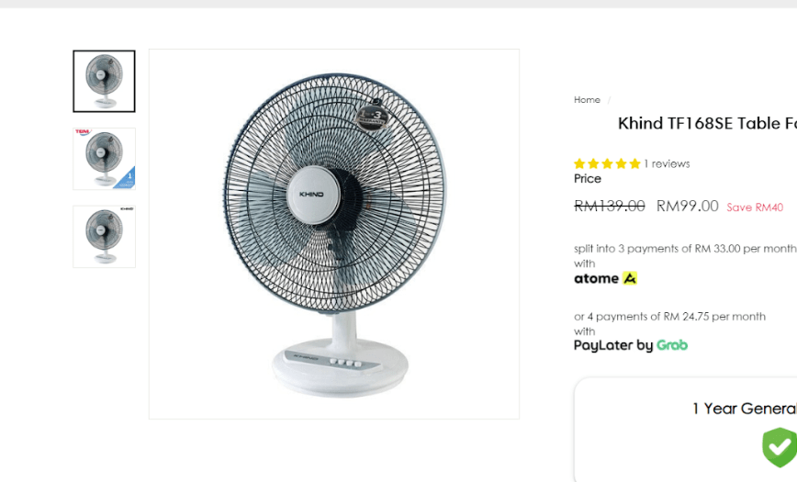Screen dimensions: 797x482
Task: Go to Home via breadcrumb link
Action: click(x=587, y=100)
